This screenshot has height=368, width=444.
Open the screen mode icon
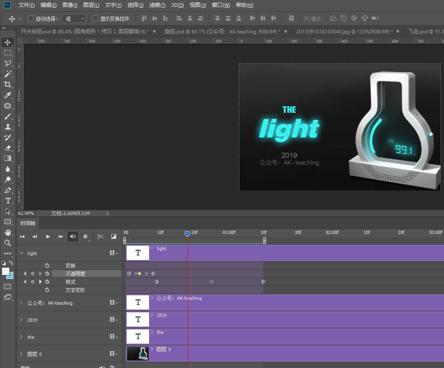point(8,297)
